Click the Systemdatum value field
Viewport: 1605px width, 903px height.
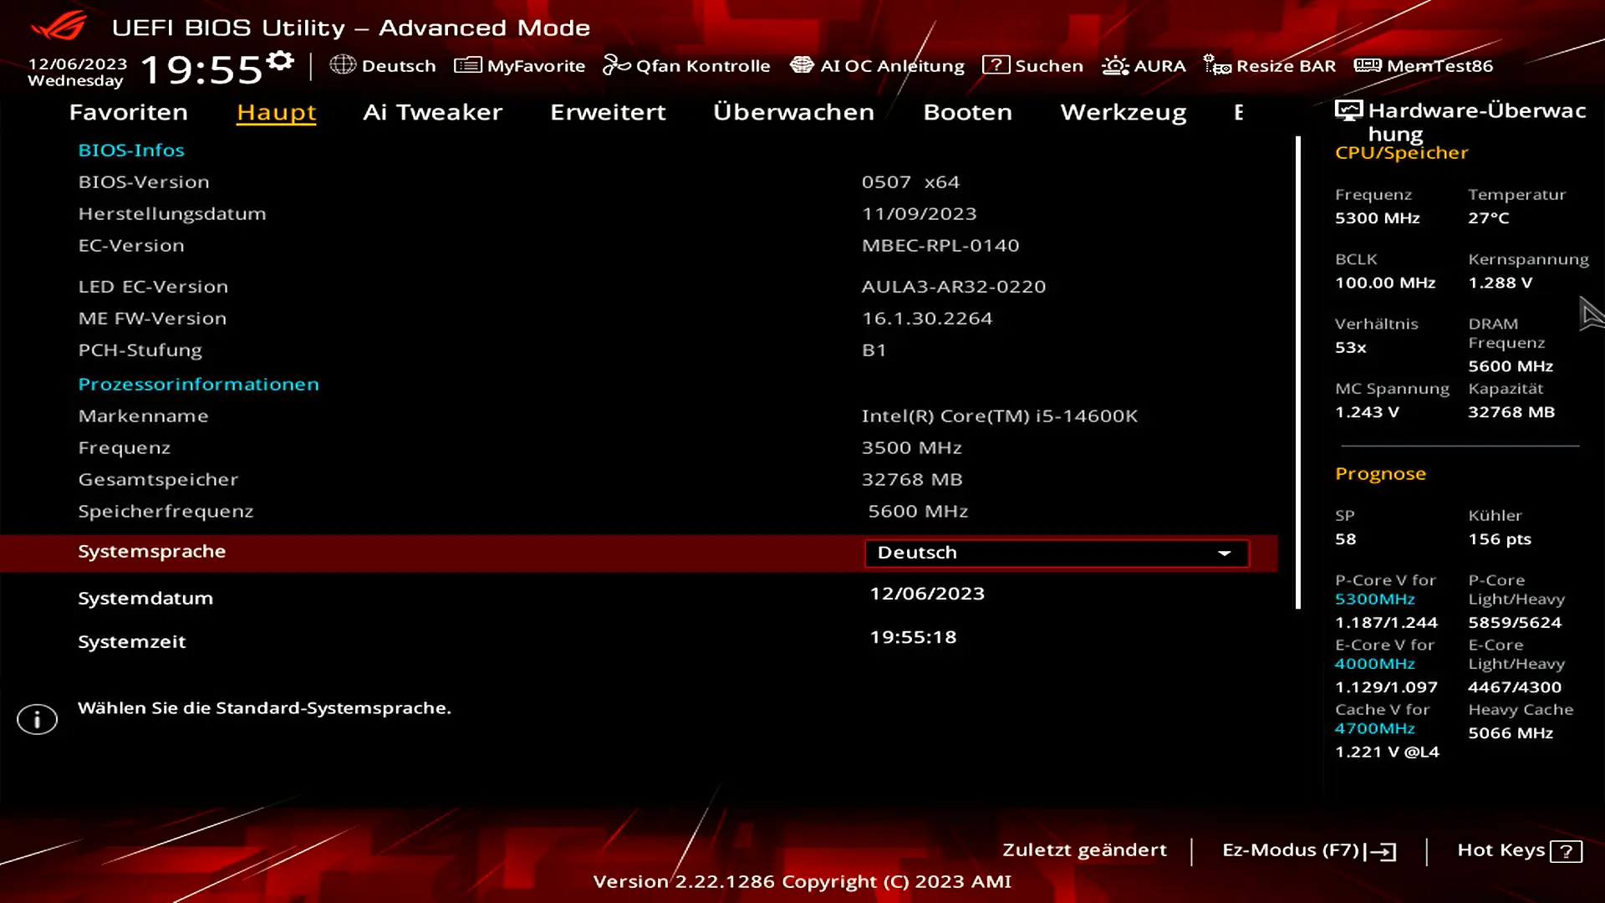tap(927, 594)
